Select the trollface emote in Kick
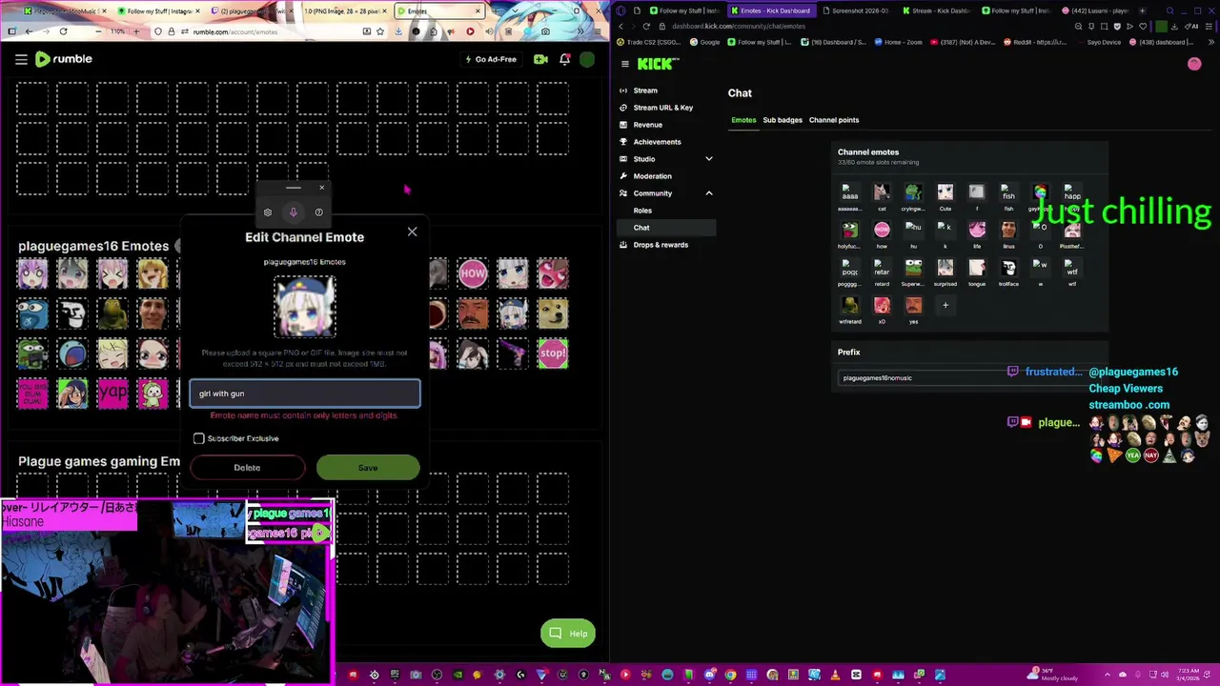 point(1008,269)
